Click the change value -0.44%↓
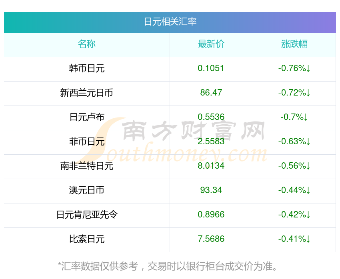Screen dimensions: 340x279 294,190
